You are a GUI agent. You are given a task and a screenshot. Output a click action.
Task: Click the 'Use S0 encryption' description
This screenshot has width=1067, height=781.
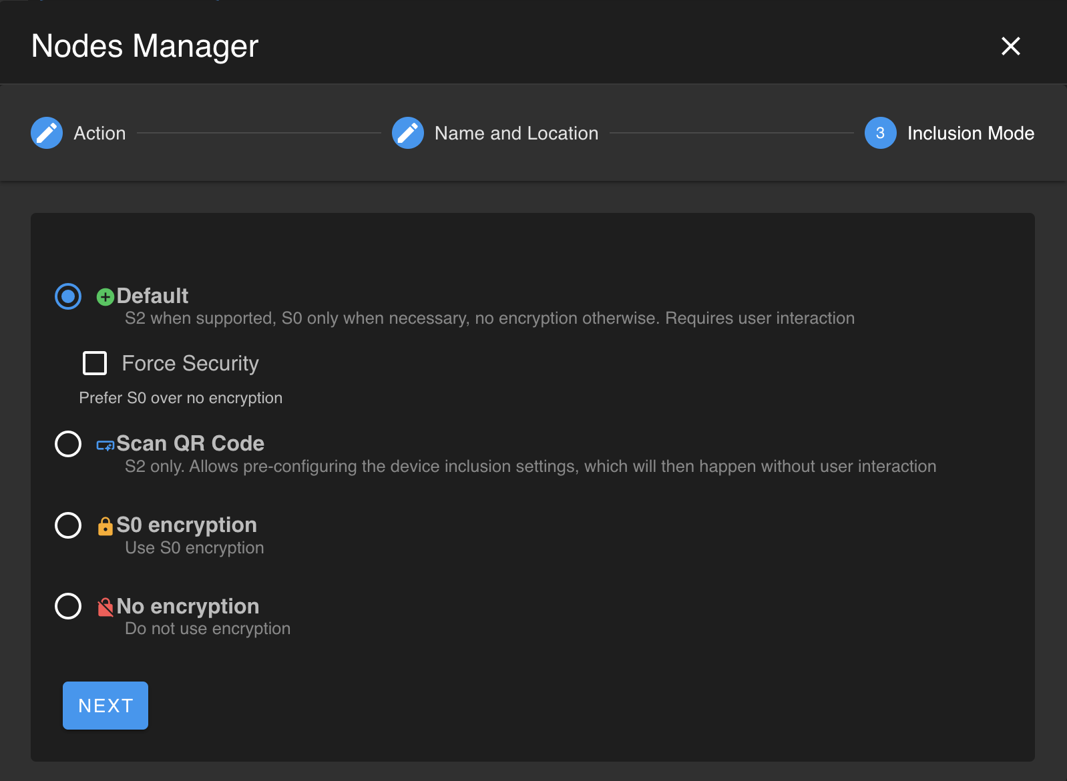tap(194, 548)
